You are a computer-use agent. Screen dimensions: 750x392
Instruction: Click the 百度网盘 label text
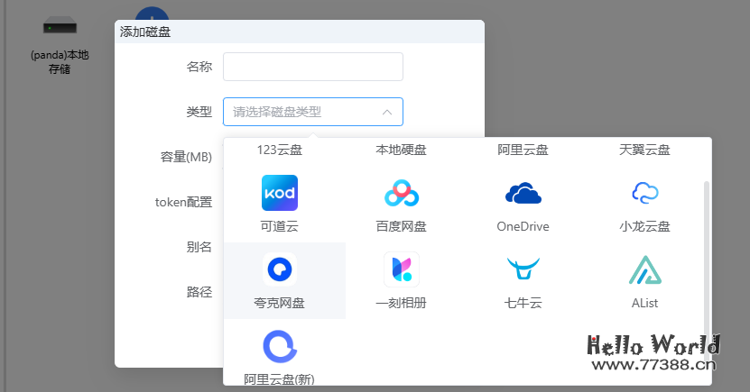point(402,226)
